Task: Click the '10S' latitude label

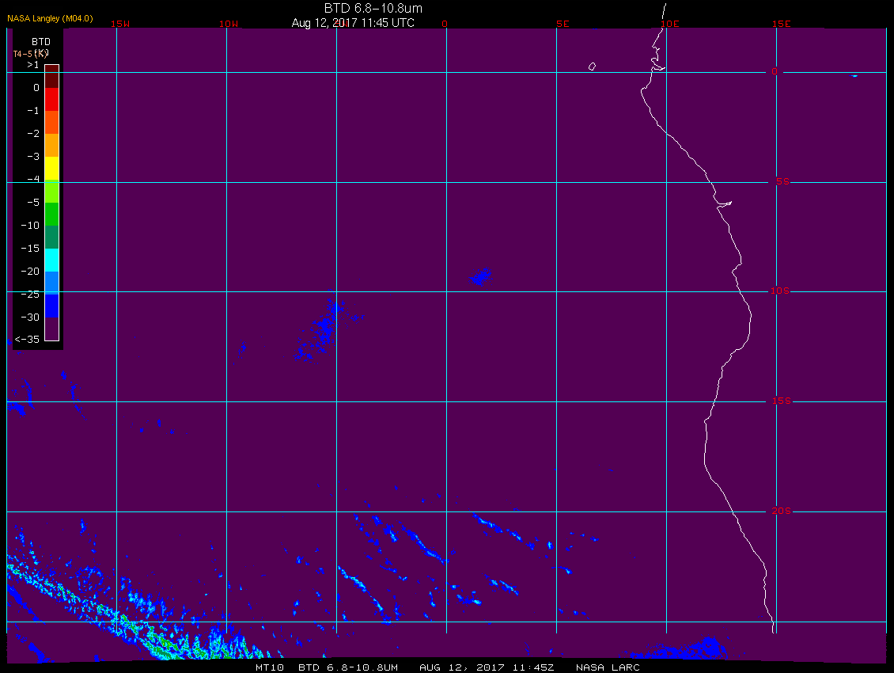Action: coord(780,291)
